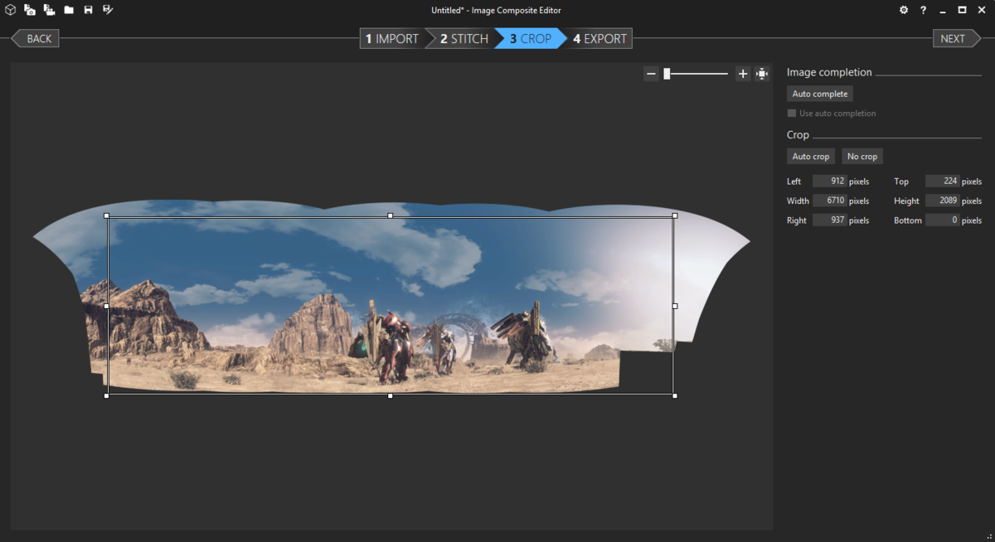
Task: Go to the 1 IMPORT step
Action: tap(392, 38)
